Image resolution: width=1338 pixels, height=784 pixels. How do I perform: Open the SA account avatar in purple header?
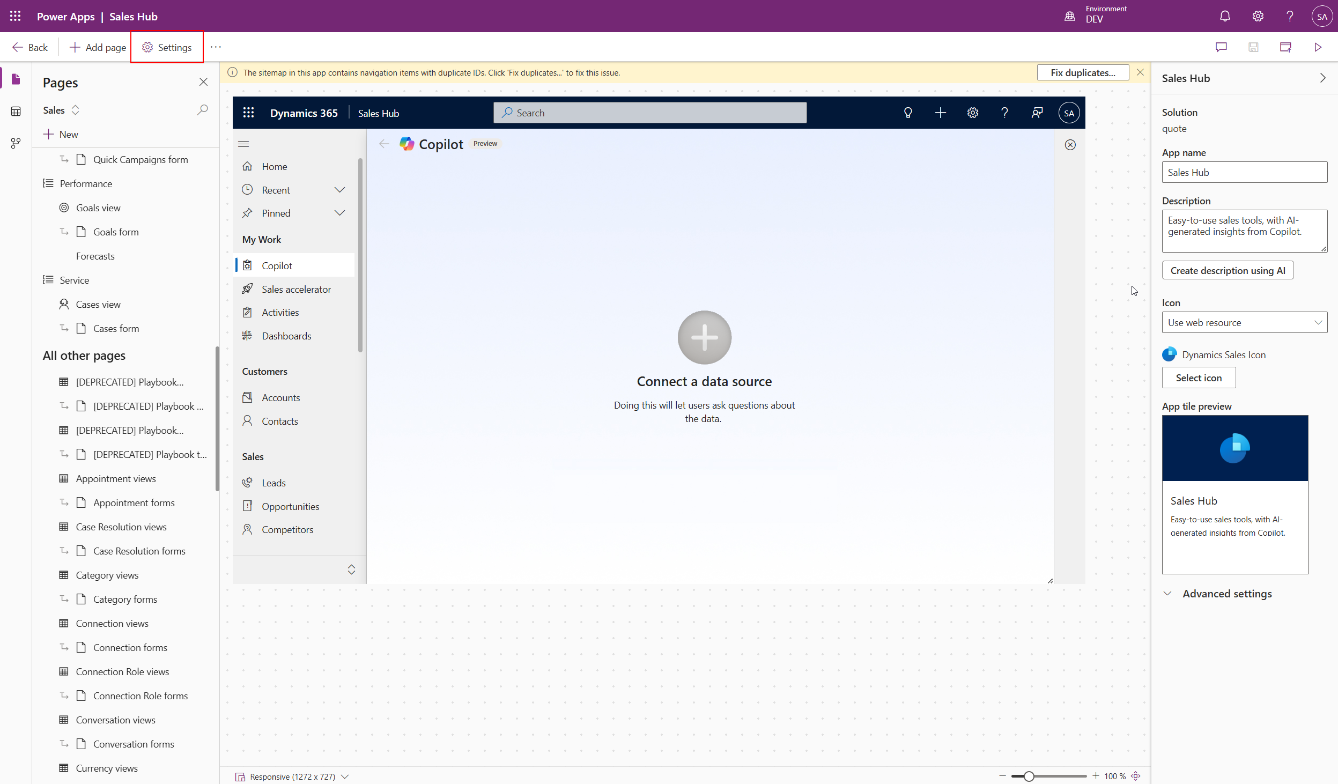(x=1322, y=16)
